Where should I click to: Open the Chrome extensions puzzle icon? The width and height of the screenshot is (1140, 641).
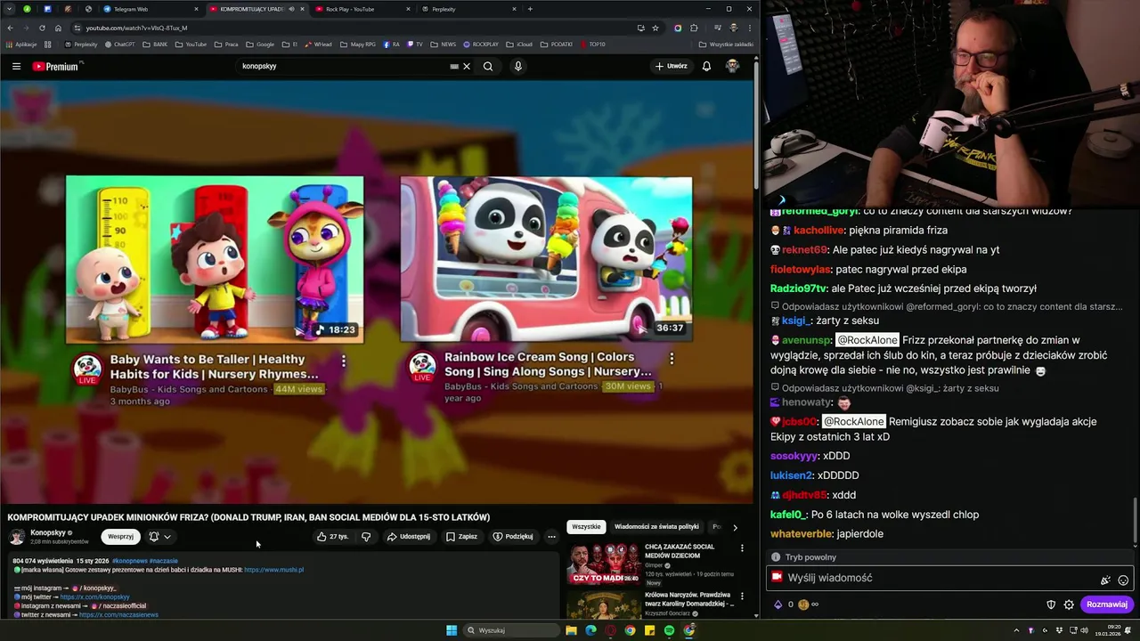coord(694,28)
